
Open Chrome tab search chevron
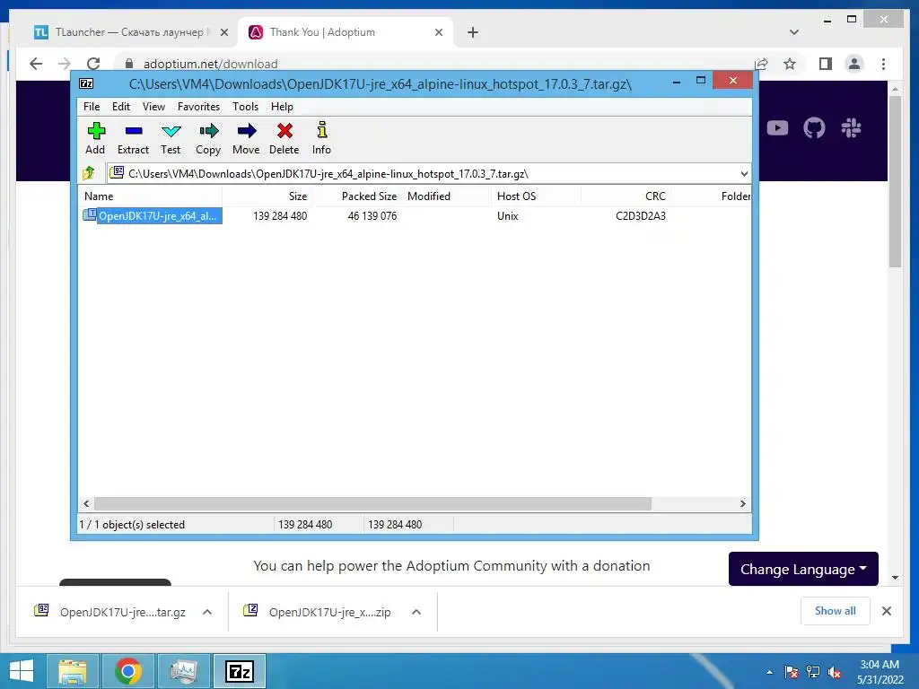(x=794, y=32)
